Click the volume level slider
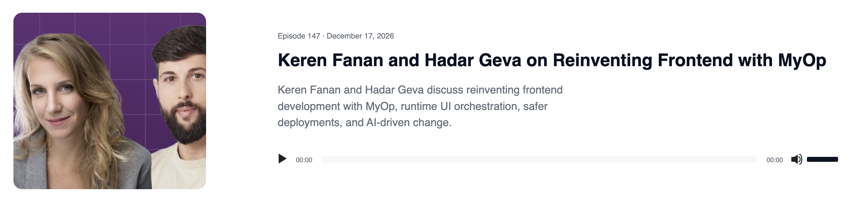The width and height of the screenshot is (868, 205). 822,159
